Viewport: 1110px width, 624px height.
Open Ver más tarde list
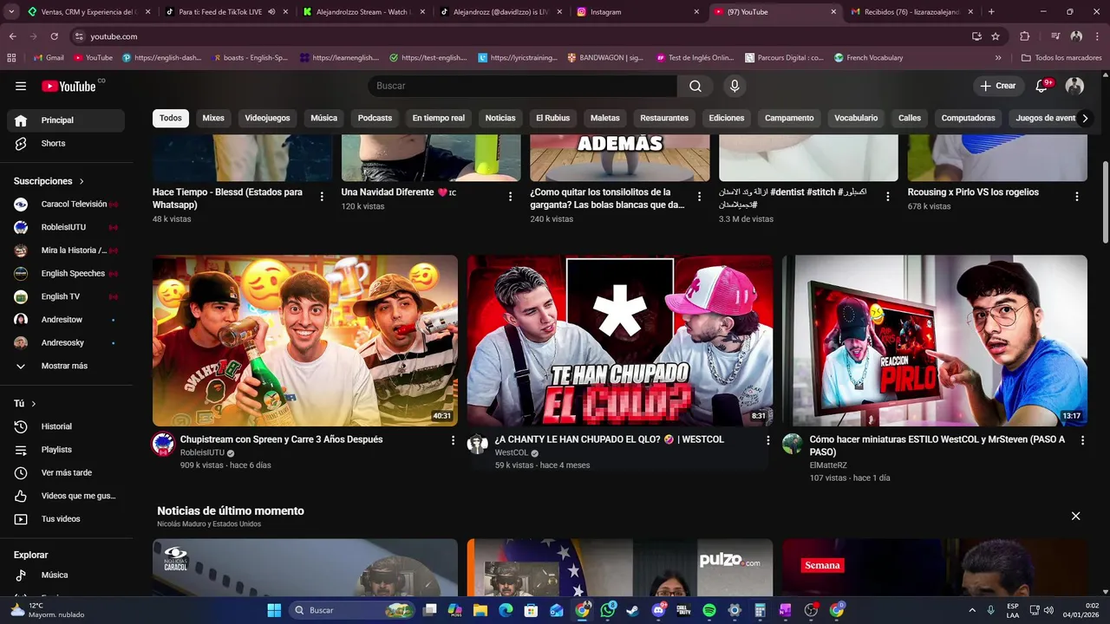click(66, 473)
